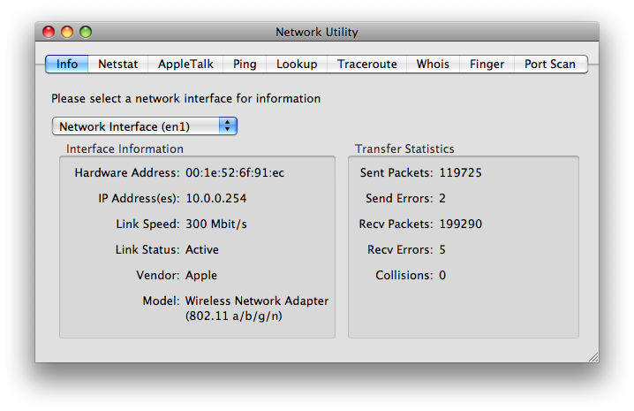Zoom window with the green button

point(86,32)
